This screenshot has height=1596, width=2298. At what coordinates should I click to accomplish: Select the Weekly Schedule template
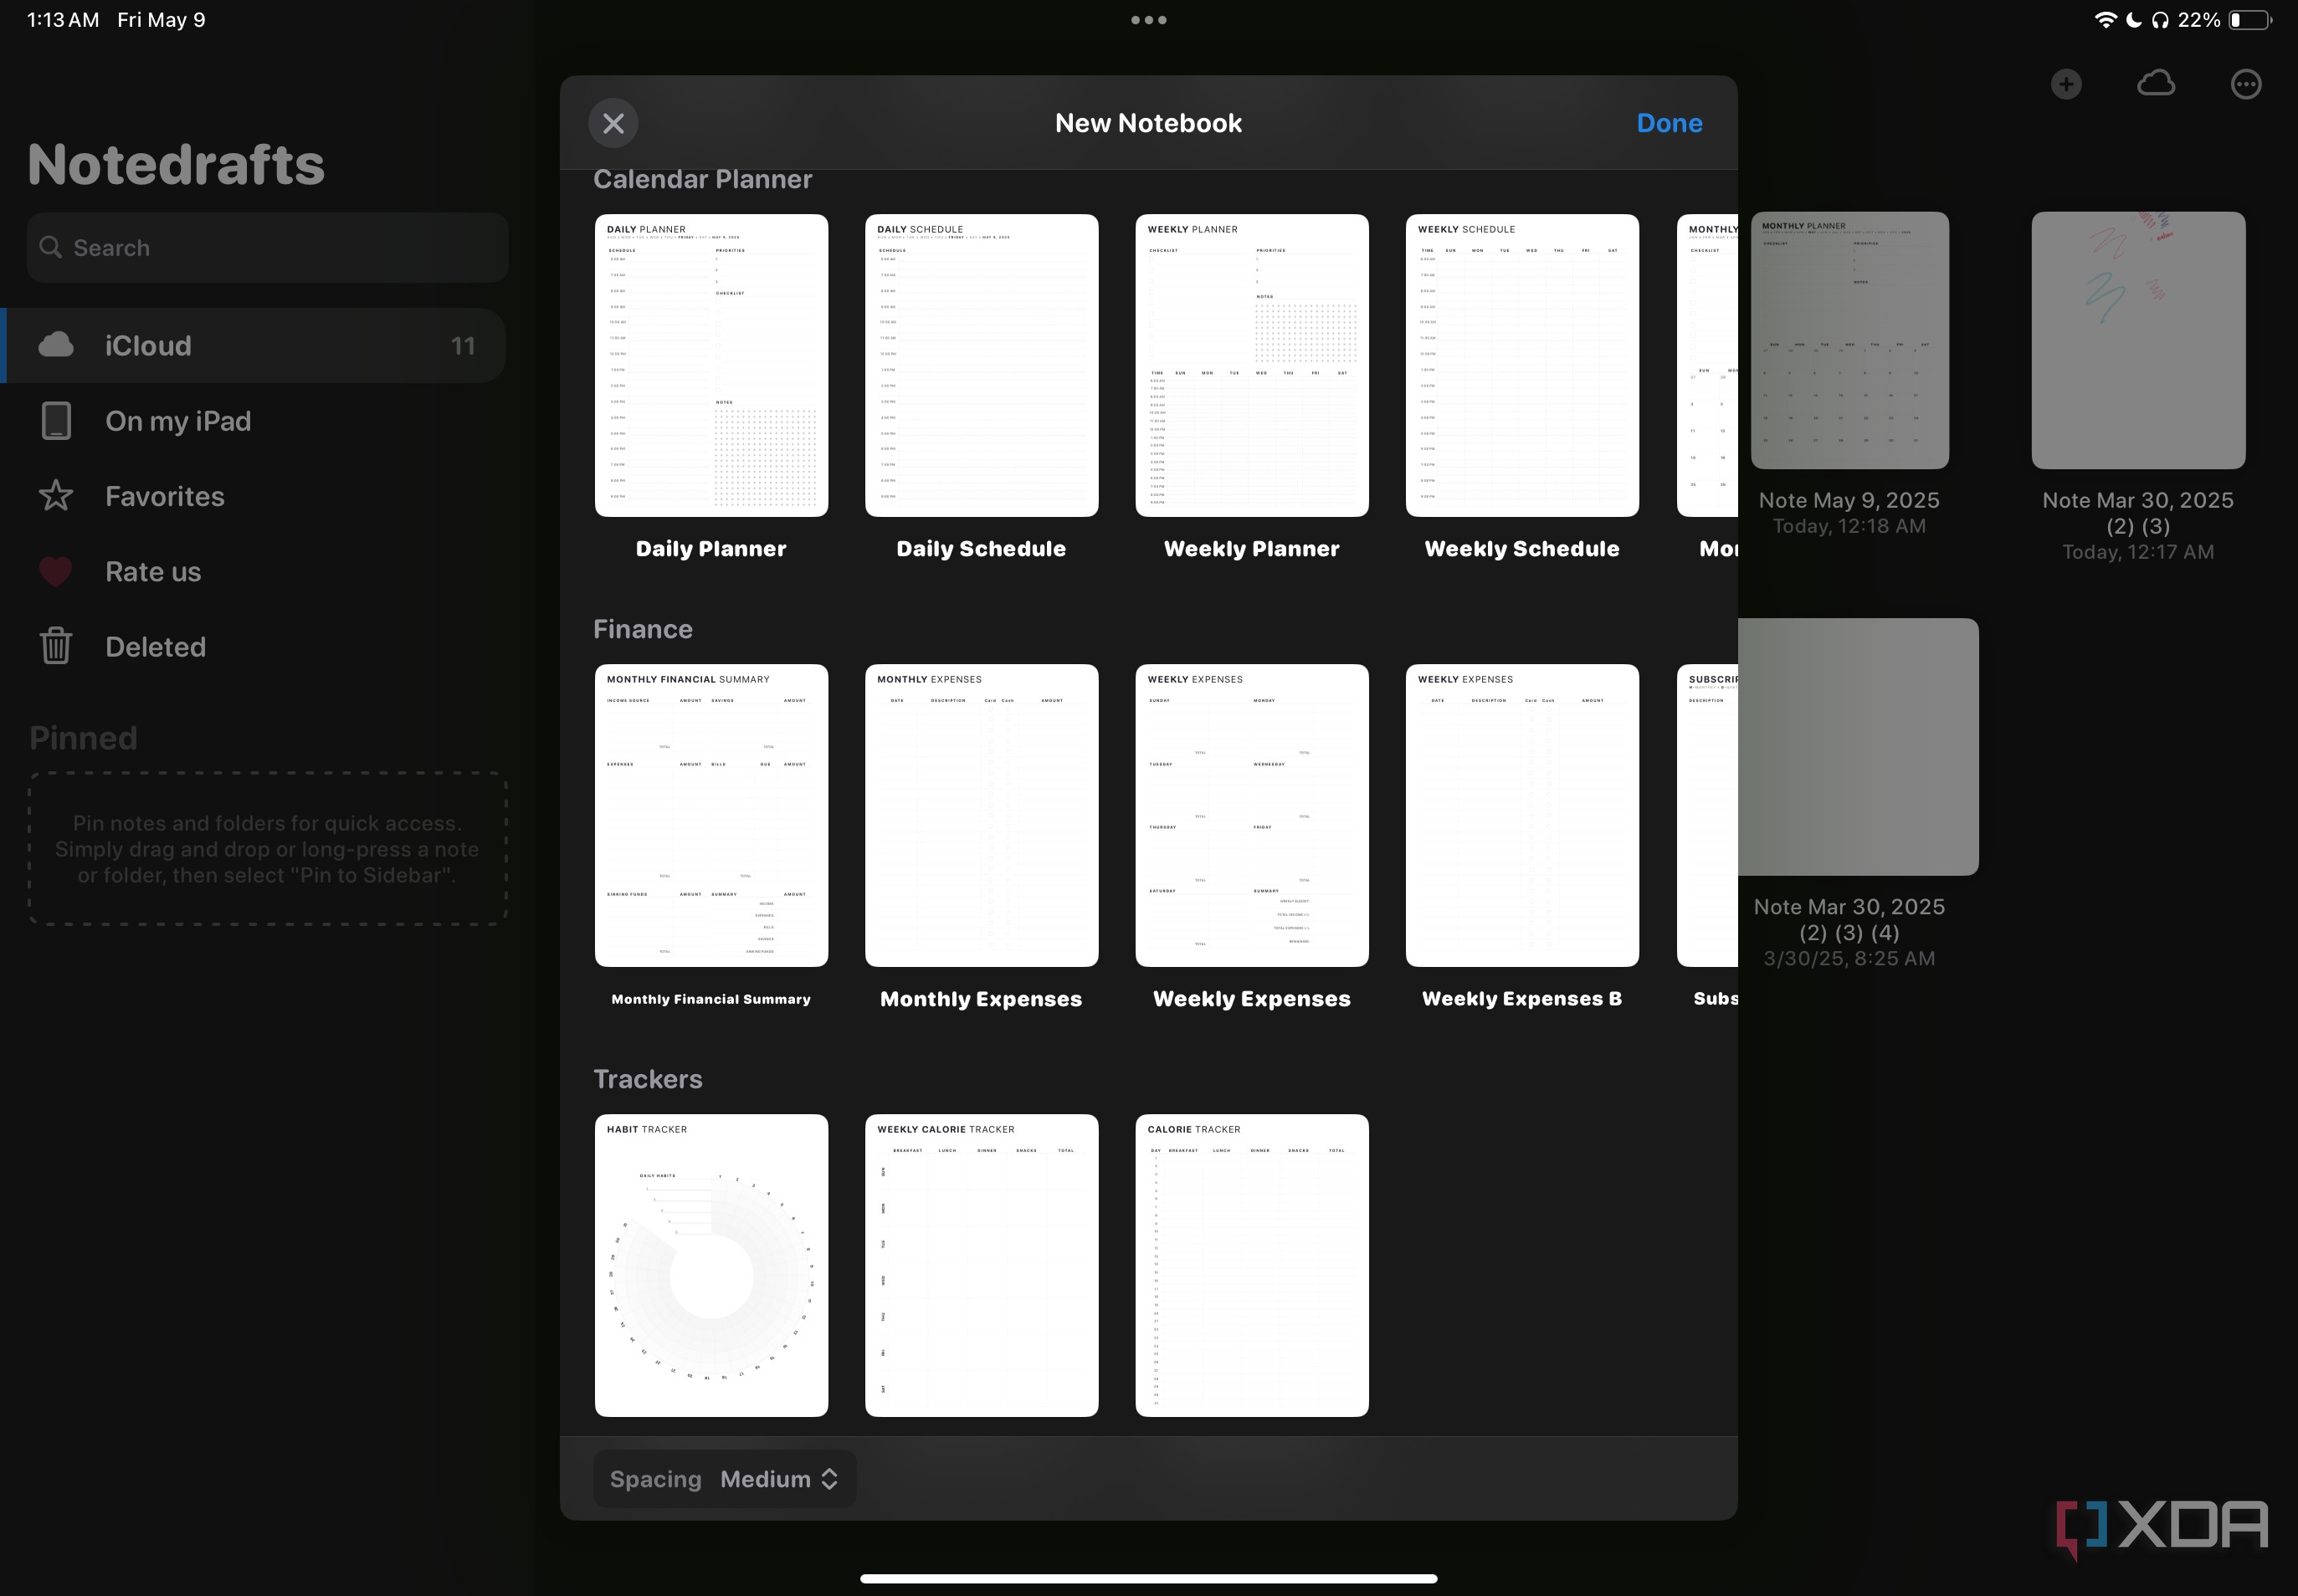(1521, 365)
